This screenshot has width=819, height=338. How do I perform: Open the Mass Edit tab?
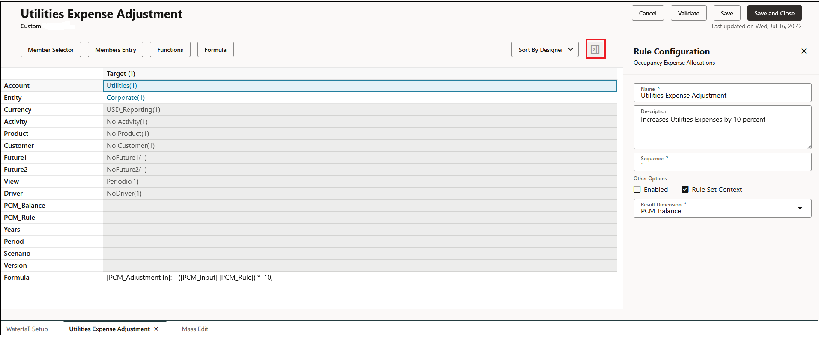coord(195,329)
